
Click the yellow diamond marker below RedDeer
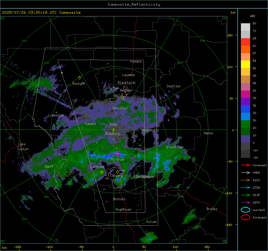(x=122, y=97)
